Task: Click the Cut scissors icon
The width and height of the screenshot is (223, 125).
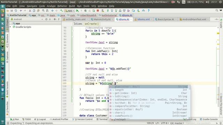Action: [30, 11]
